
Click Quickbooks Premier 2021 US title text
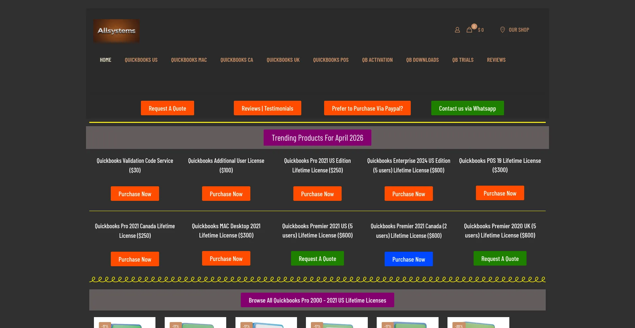(x=317, y=230)
